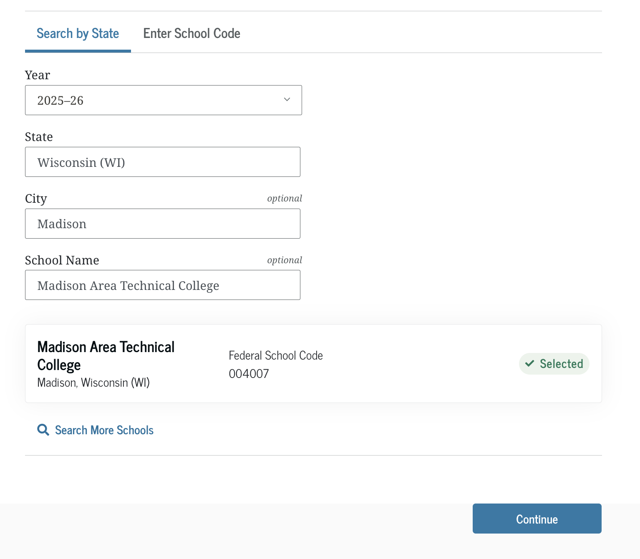
Task: Expand the State field showing Wisconsin (WI)
Action: point(163,162)
